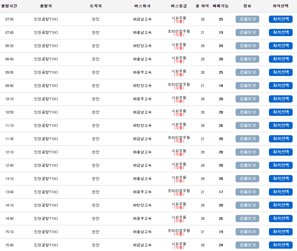Open 상세보기 for the 11:10 bus
Viewport: 297px width, 251px height.
(x=247, y=125)
